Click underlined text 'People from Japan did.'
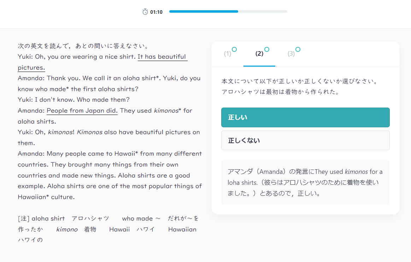Viewport: 411px width, 262px height. point(82,111)
